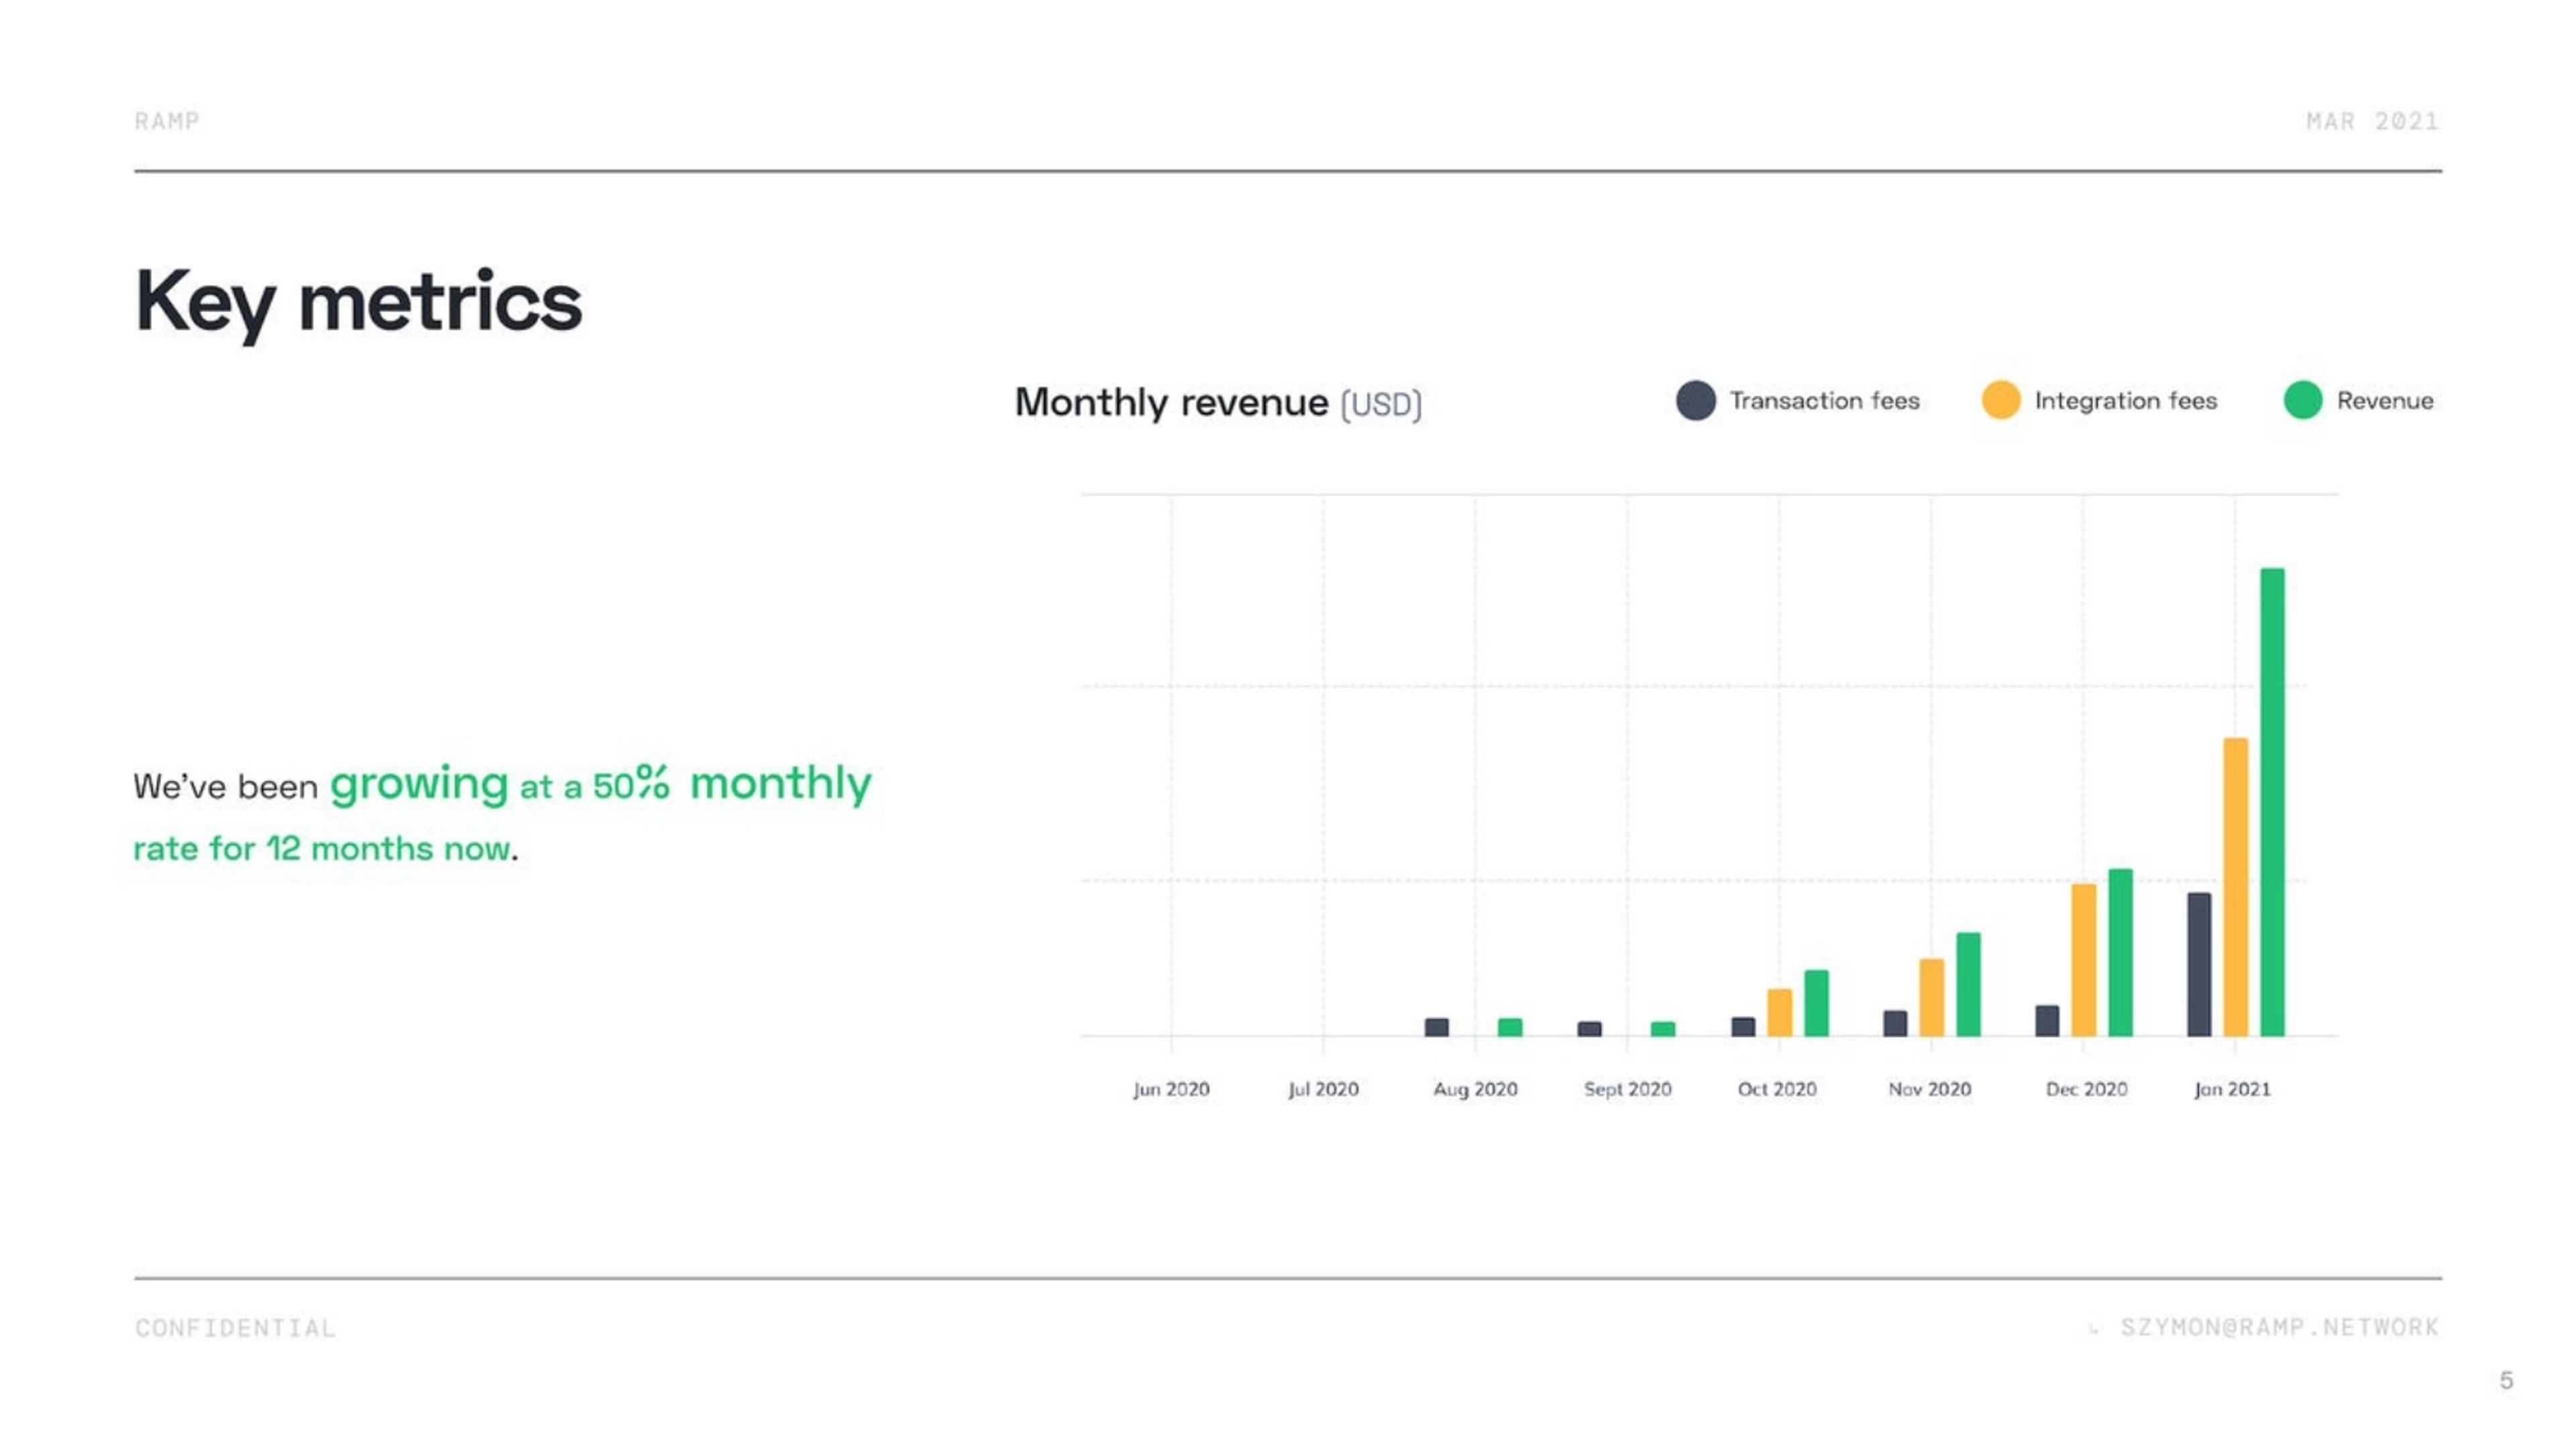This screenshot has width=2576, height=1451.
Task: Click the szymon@ramp.network email link
Action: coord(2279,1327)
